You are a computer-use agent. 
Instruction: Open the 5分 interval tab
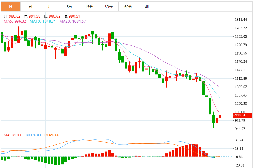70,7
